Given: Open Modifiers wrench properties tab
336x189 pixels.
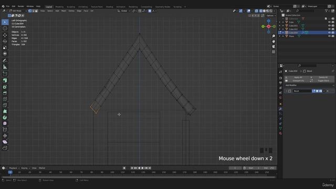Looking at the screenshot, I should point(280,109).
